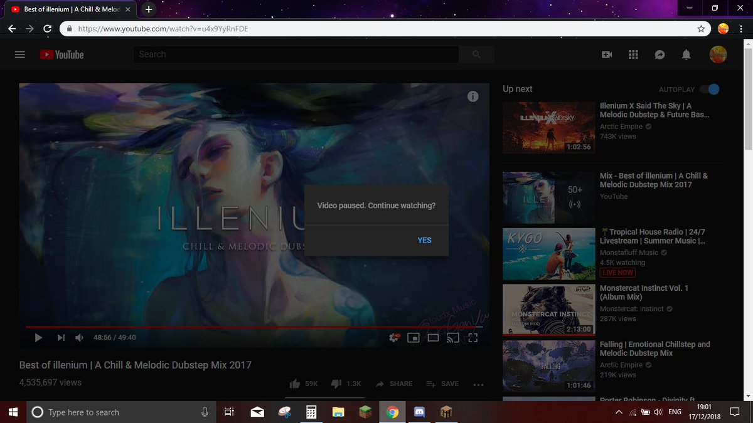Go forward in browser
This screenshot has width=753, height=423.
(x=30, y=29)
